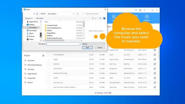The width and height of the screenshot is (185, 104).
Task: Click the Open button in the dialog
Action: point(87,48)
